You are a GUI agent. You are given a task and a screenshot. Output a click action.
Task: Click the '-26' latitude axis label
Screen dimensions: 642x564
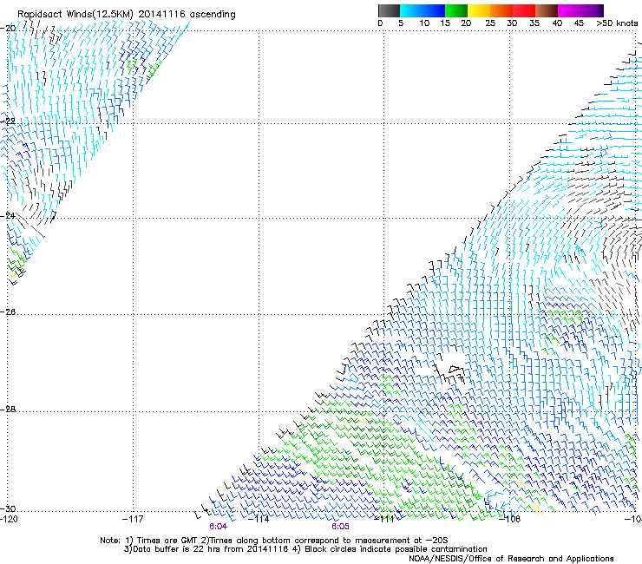pos(8,312)
